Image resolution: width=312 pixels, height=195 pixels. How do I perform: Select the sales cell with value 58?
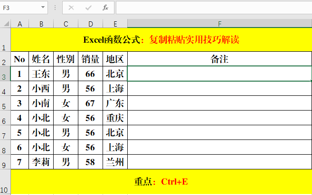point(91,162)
